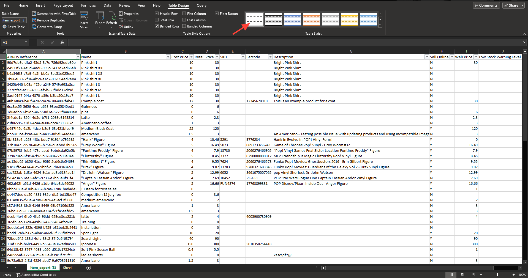Image resolution: width=528 pixels, height=278 pixels.
Task: Zoom in with plus button
Action: coord(514,275)
